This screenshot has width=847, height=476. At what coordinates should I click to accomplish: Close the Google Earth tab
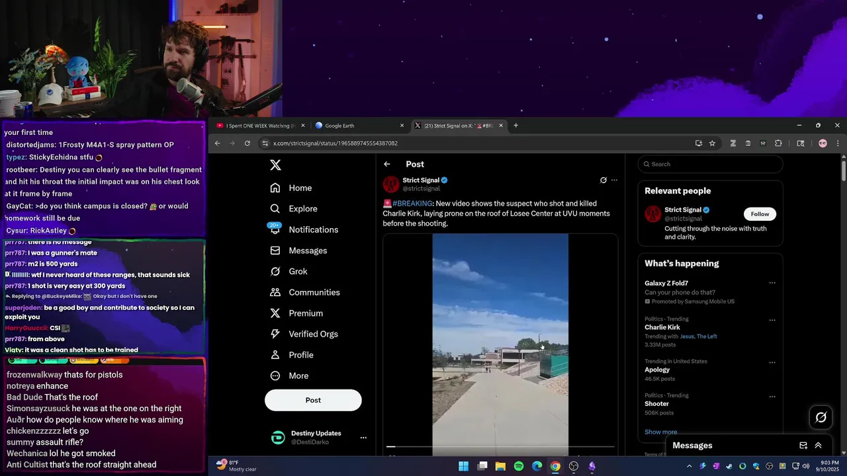[402, 126]
